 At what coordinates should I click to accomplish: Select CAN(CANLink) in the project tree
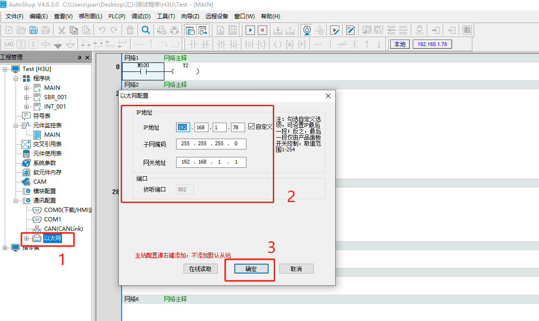[63, 229]
